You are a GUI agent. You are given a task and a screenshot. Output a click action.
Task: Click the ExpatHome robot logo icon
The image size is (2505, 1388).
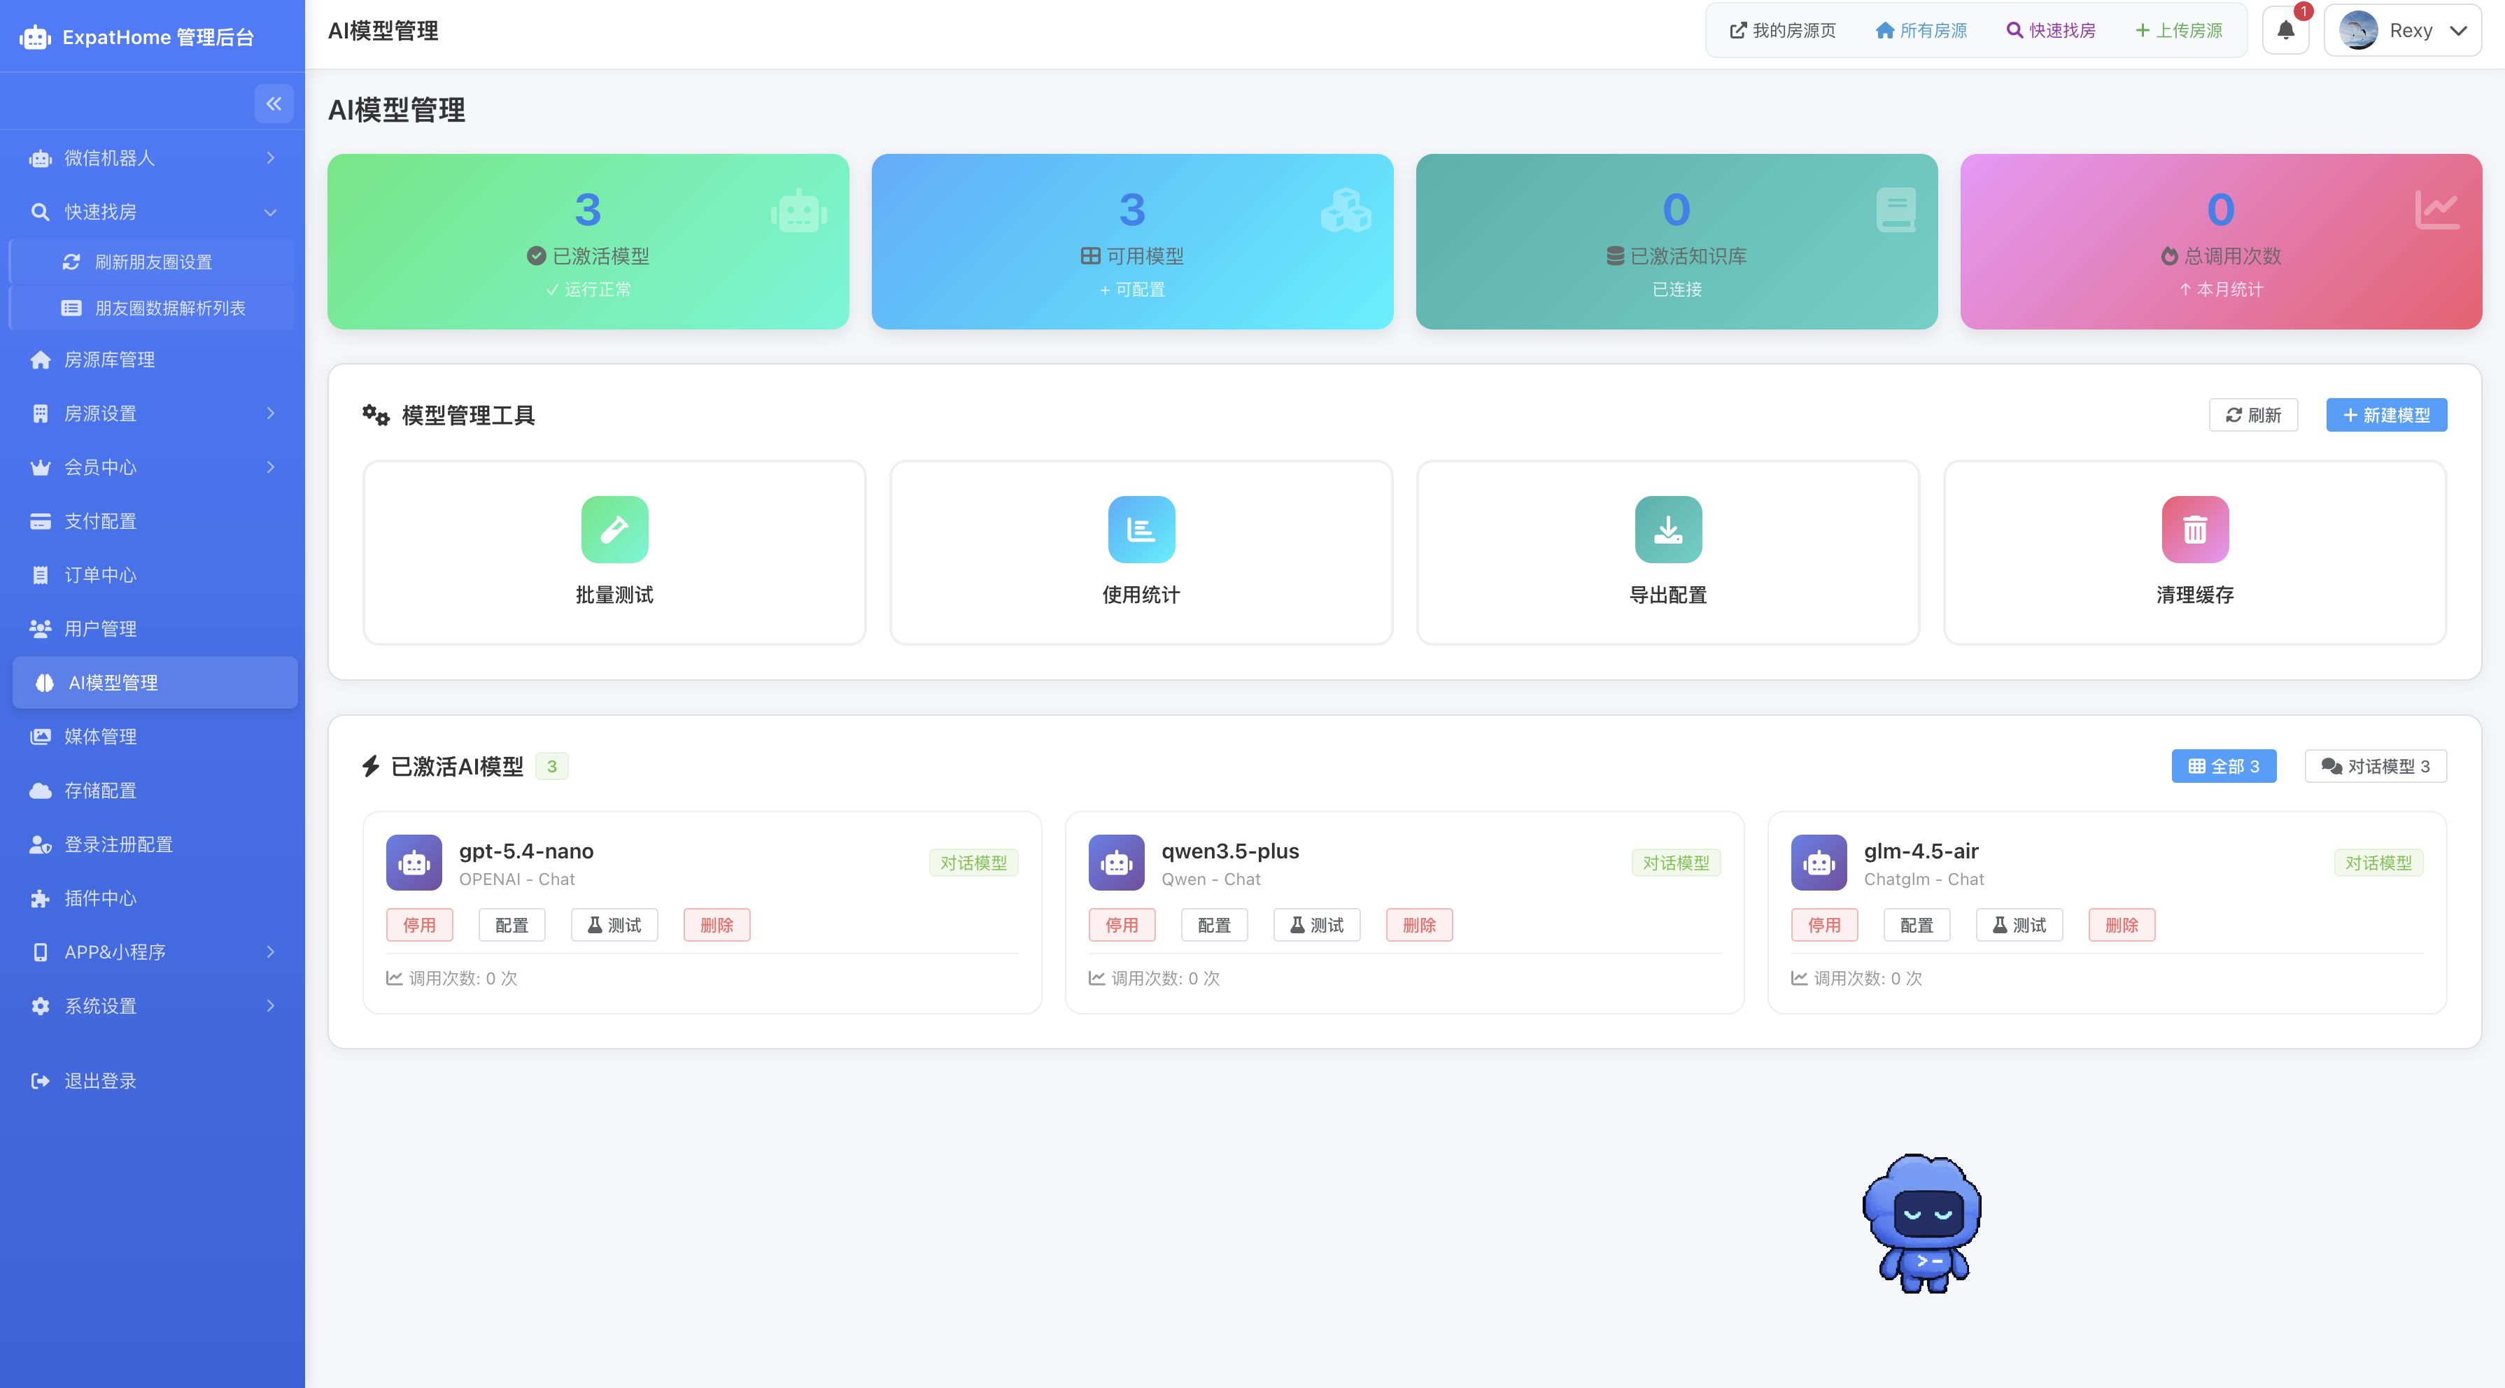coord(35,38)
